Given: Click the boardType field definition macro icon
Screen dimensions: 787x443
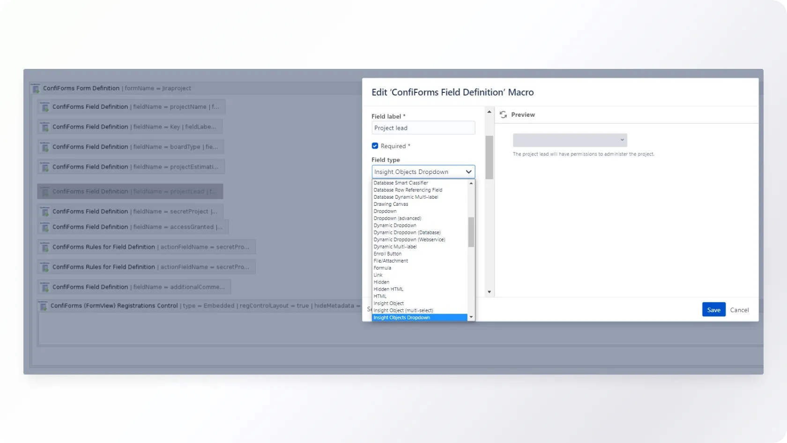Looking at the screenshot, I should pyautogui.click(x=45, y=147).
